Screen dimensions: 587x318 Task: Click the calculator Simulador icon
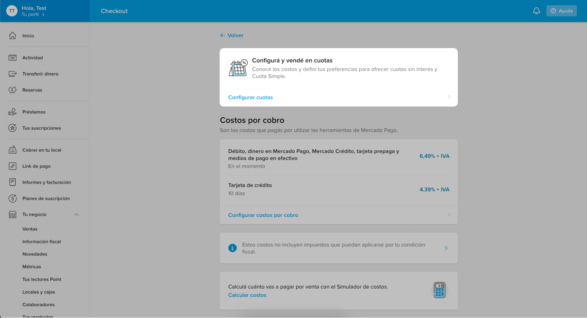439,290
